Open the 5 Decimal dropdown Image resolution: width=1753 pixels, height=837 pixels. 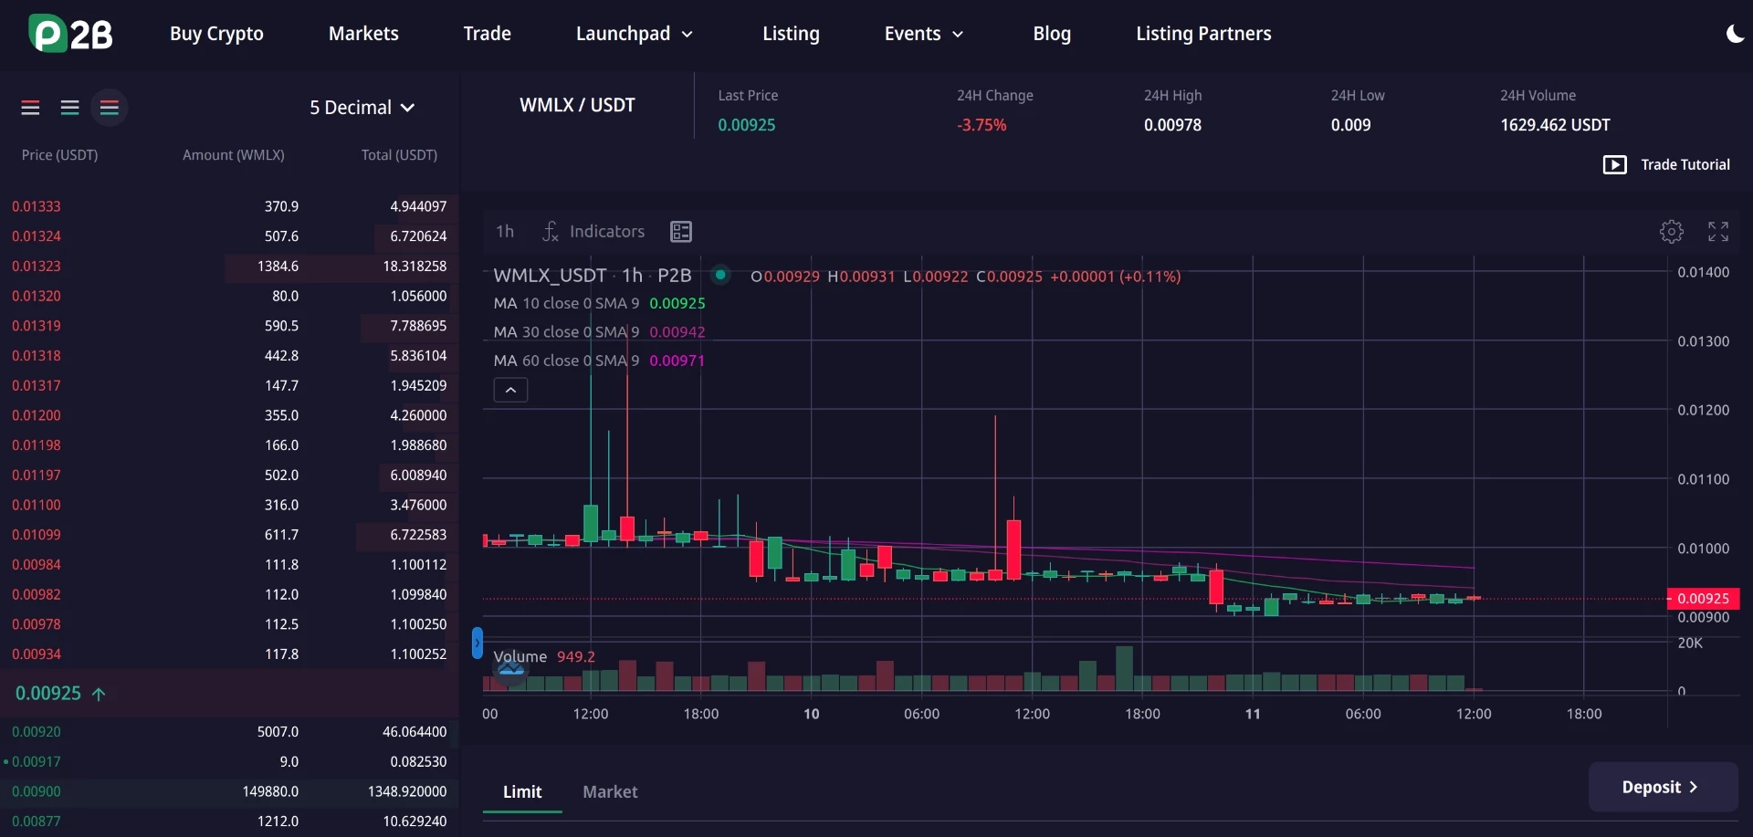pyautogui.click(x=362, y=108)
